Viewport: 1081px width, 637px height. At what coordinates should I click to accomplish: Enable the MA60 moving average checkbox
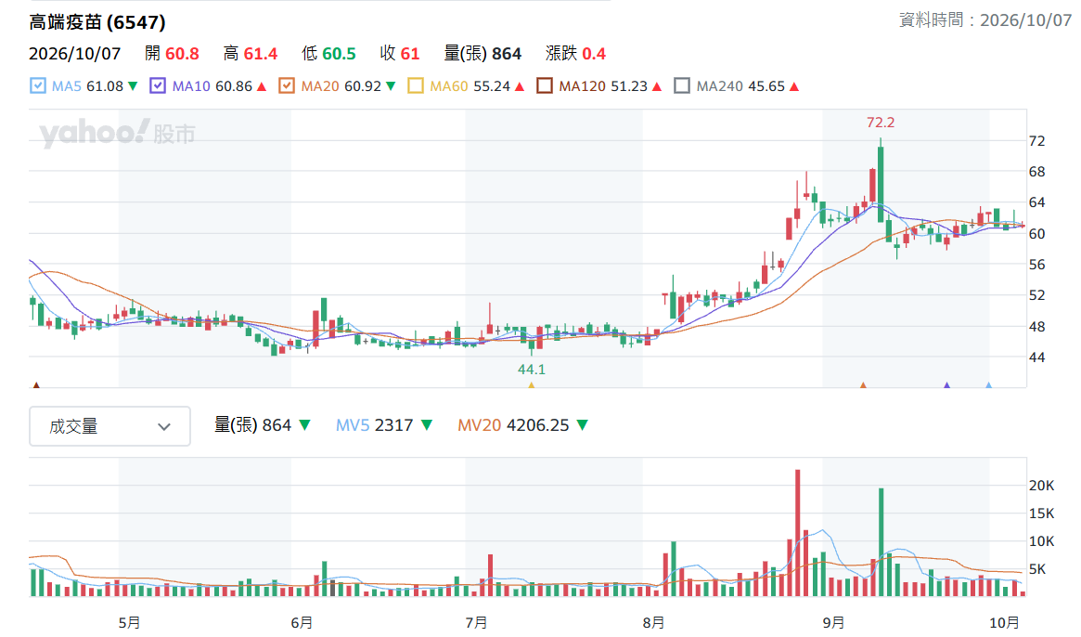click(x=416, y=85)
